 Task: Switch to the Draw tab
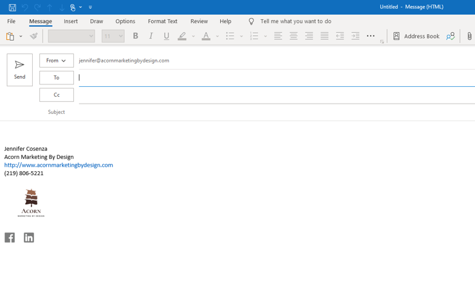pos(97,21)
